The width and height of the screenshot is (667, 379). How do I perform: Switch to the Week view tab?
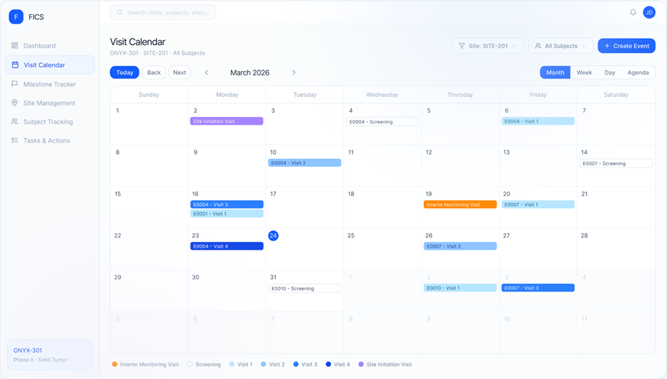tap(584, 72)
